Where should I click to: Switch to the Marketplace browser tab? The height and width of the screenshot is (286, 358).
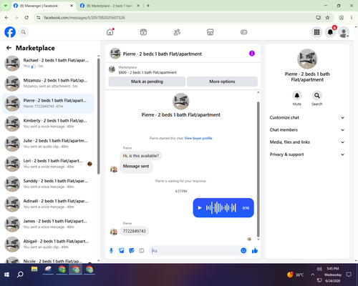tap(110, 6)
